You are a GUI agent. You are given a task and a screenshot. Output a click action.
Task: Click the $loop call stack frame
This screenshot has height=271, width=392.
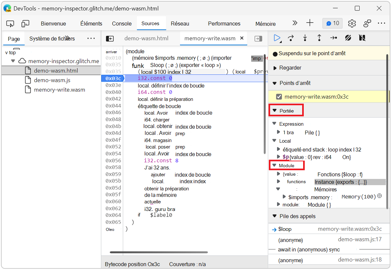point(285,229)
